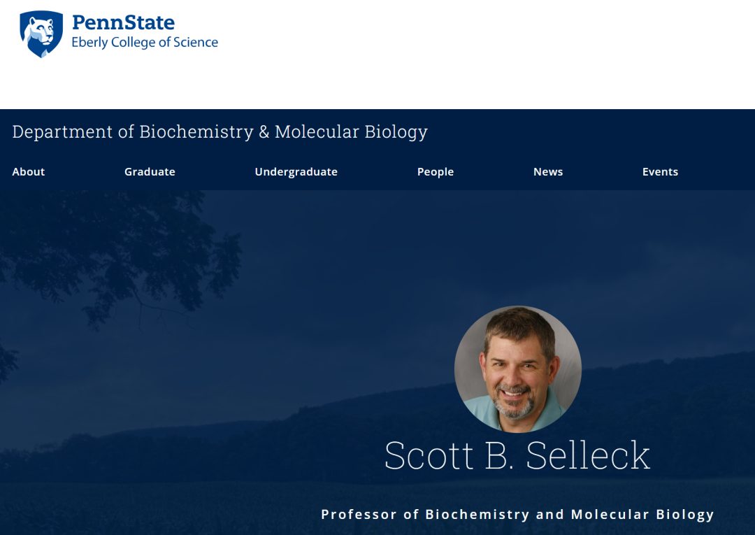Go to Department of Biochemistry & Molecular Biology home
755x535 pixels.
[220, 131]
